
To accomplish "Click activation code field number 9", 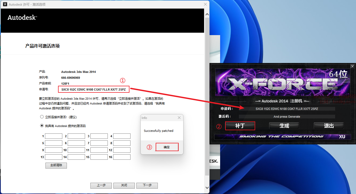I will click(53, 150).
